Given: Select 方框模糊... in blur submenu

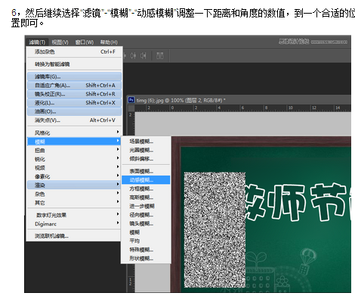Looking at the screenshot, I should click(x=146, y=189).
